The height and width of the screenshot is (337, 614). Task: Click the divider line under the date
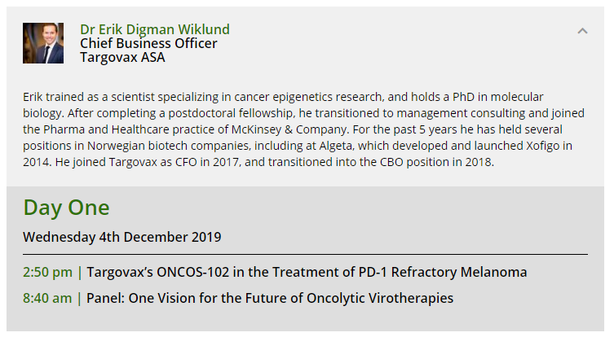click(x=305, y=254)
